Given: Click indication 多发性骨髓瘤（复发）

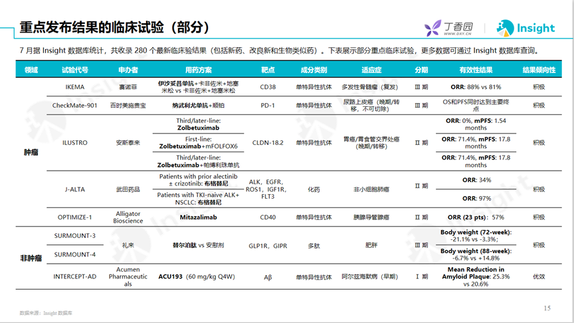Looking at the screenshot, I should click(370, 87).
